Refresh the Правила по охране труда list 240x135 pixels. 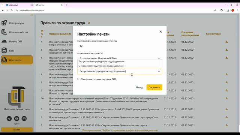(89, 23)
